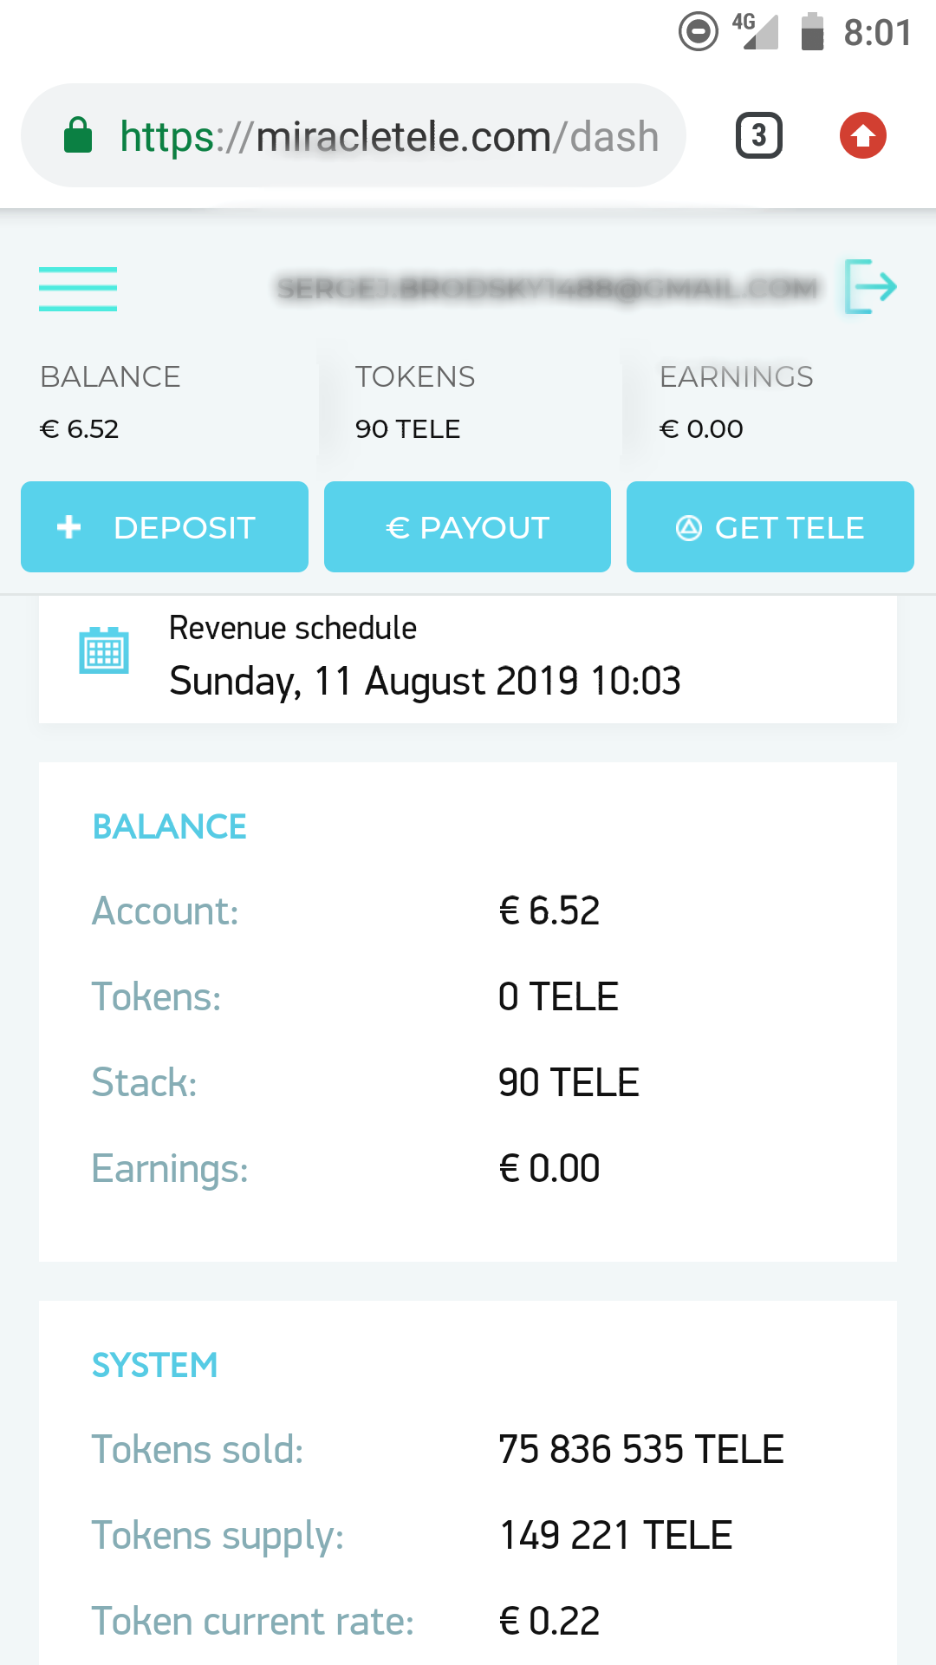Click the Payout button
The height and width of the screenshot is (1665, 936).
click(467, 527)
